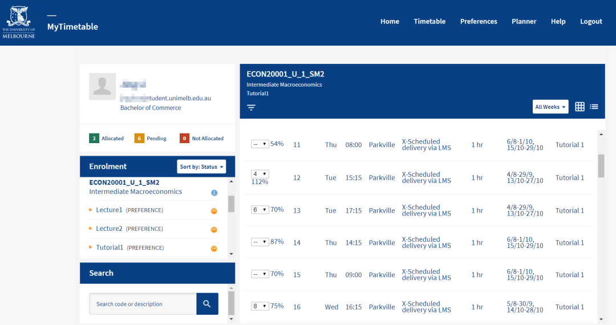Open the filter icon under Tutorial1
The image size is (616, 325).
click(x=251, y=107)
